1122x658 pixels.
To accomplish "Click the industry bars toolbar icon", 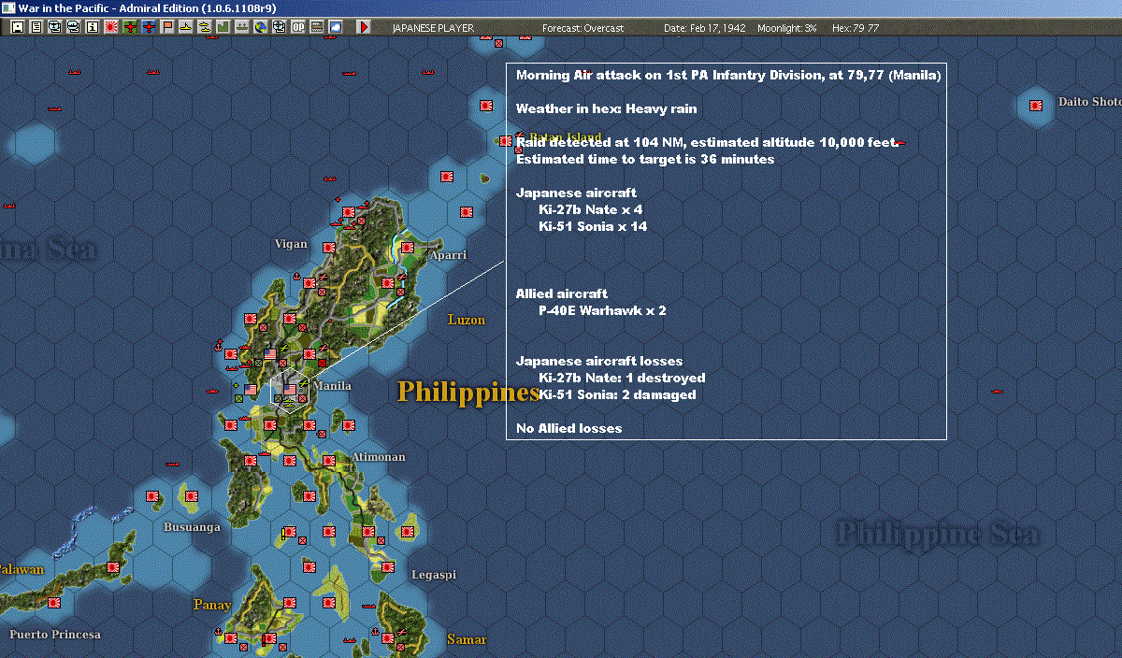I will point(317,27).
